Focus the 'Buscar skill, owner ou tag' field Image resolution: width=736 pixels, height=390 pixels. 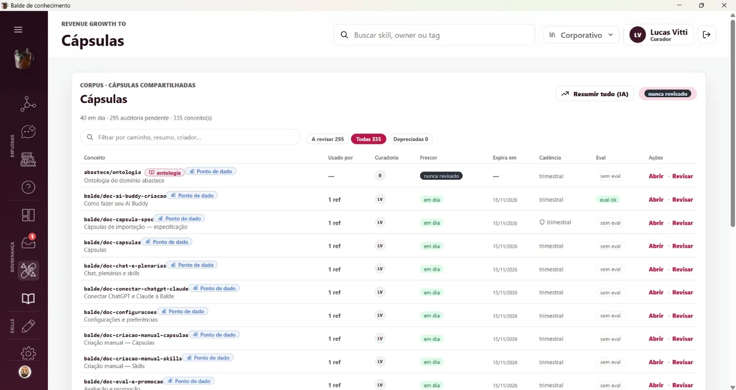(434, 35)
